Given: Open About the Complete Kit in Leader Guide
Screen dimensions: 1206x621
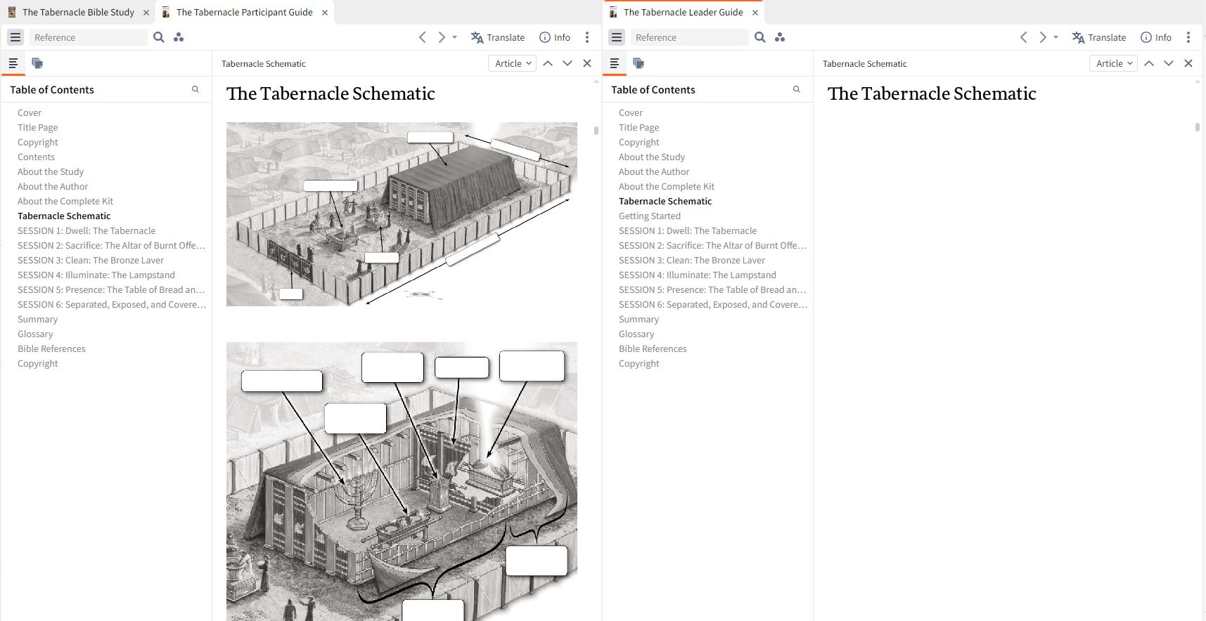Looking at the screenshot, I should click(667, 186).
